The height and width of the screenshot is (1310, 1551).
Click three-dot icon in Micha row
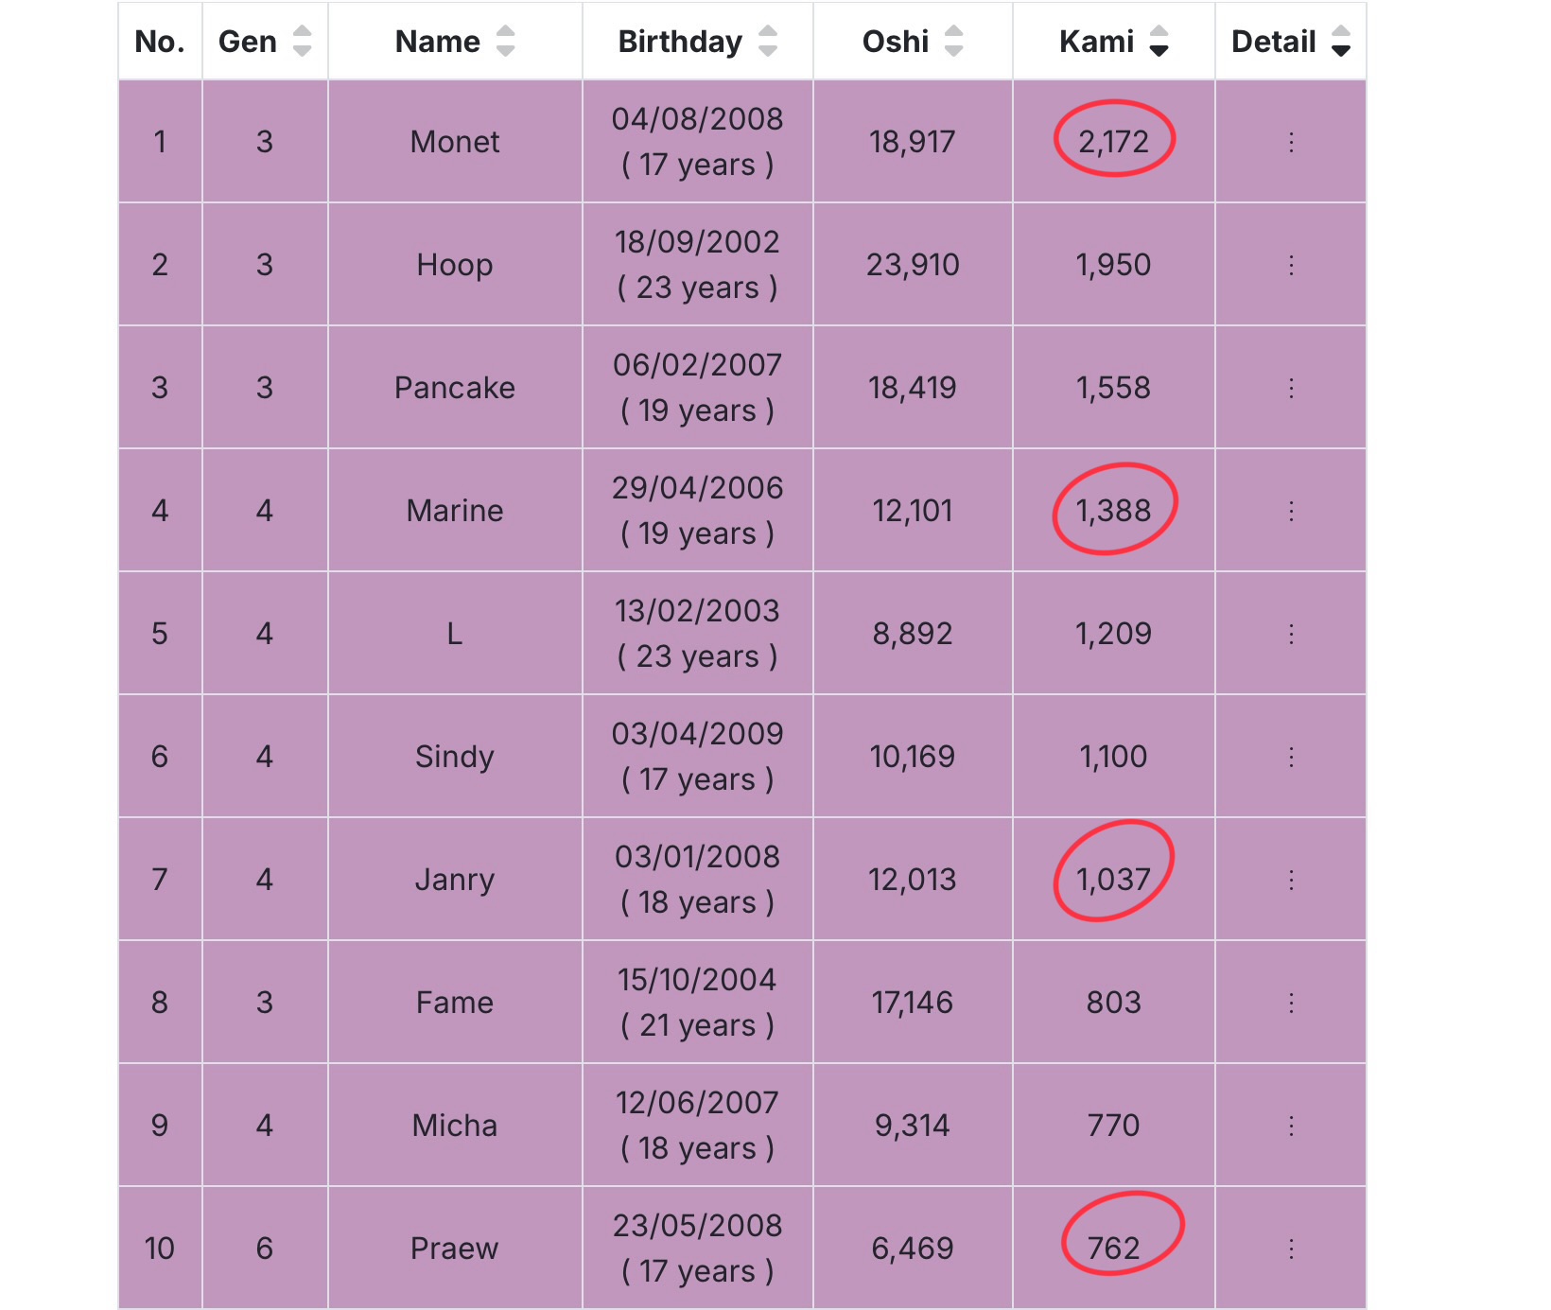[x=1291, y=1126]
